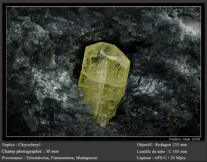This screenshot has height=162, width=207.
Task: Select the C 105 mm tube lens value
Action: tap(178, 152)
